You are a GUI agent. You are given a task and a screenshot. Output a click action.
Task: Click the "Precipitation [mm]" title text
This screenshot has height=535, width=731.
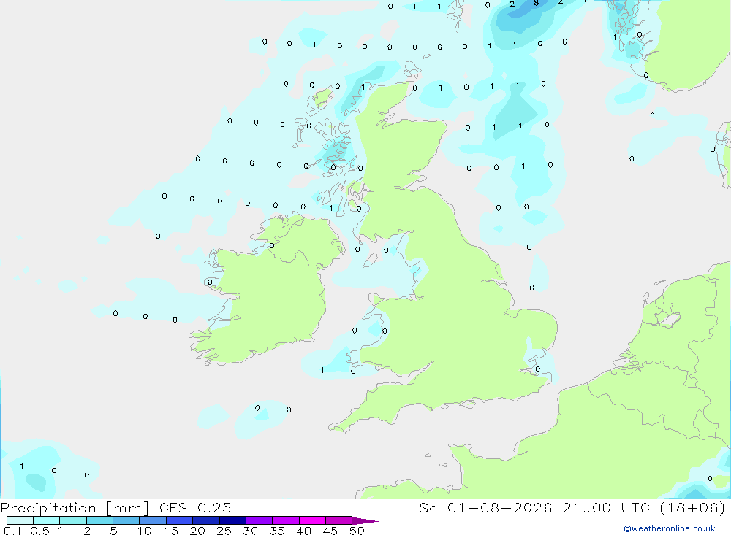(75, 508)
